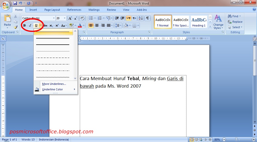
Task: Open the font size dropdown
Action: (65, 18)
